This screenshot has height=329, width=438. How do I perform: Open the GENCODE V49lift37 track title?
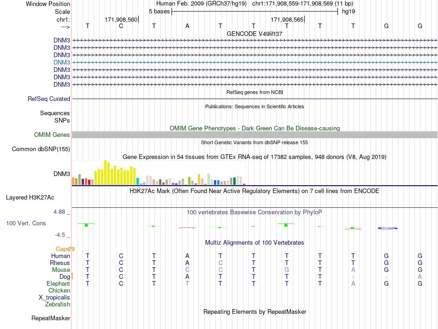click(x=255, y=34)
